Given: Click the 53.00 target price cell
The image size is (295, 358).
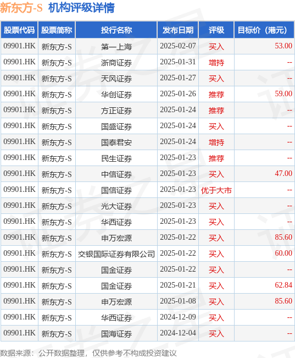Looking at the screenshot, I should (x=264, y=46).
